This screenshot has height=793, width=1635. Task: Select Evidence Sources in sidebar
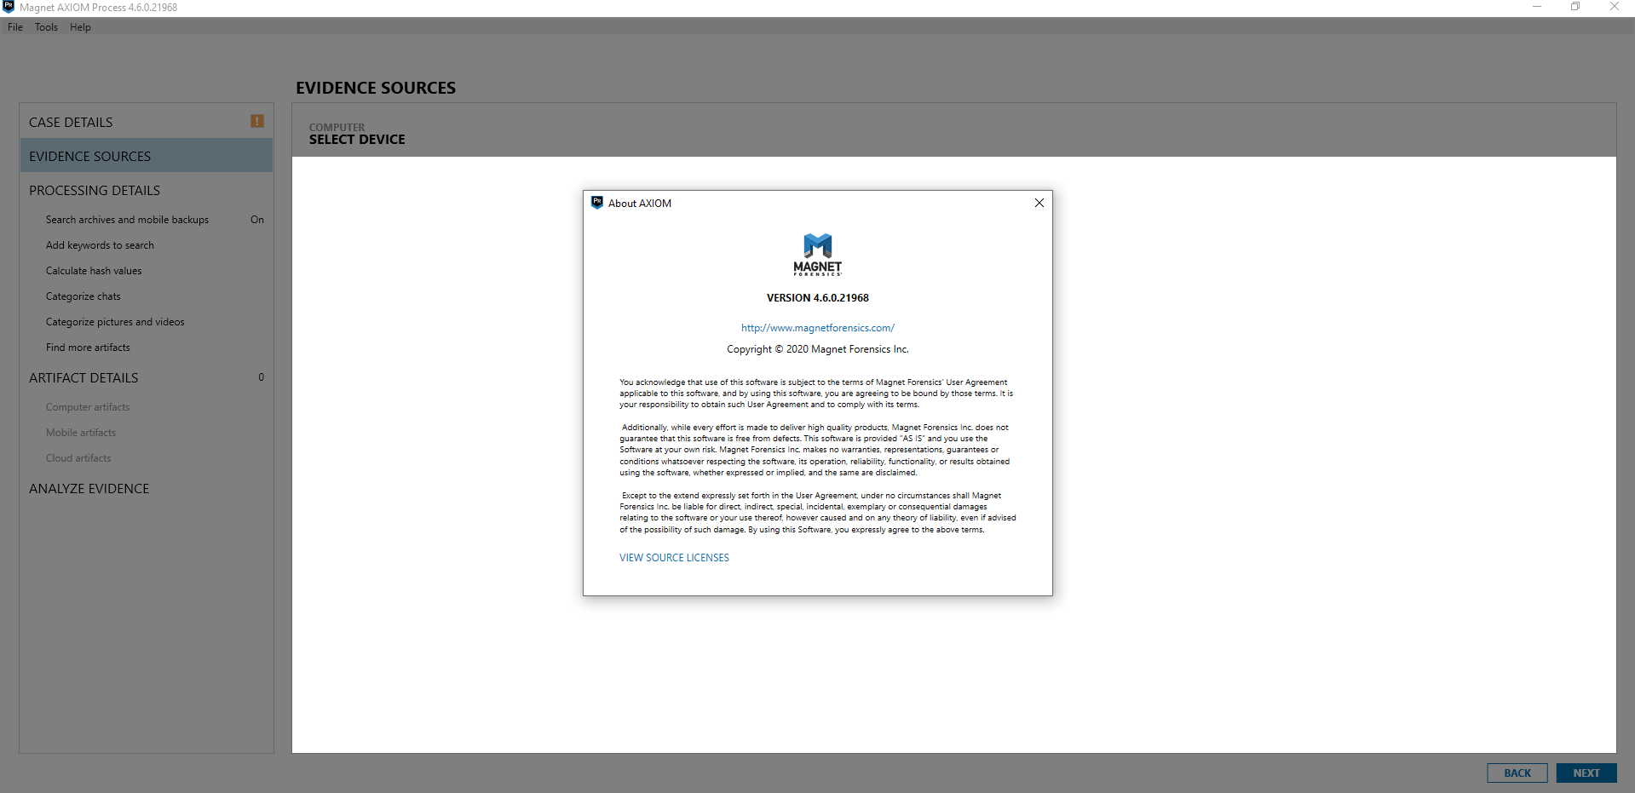[x=147, y=156]
